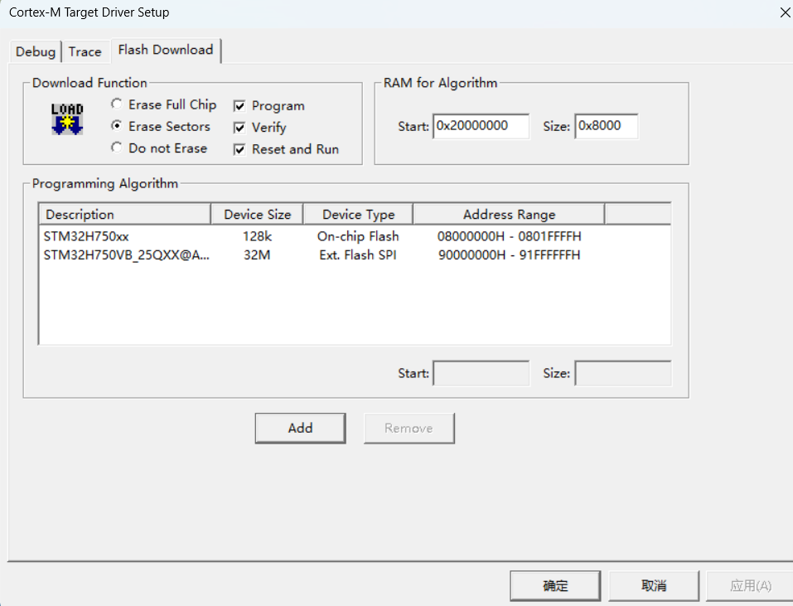Uncheck Reset and Run checkbox
The image size is (793, 606).
[239, 149]
